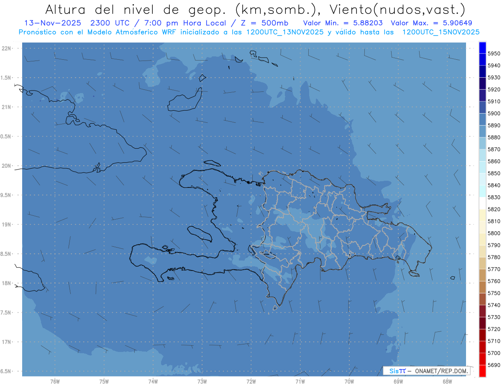Click the legend value 5850
The image size is (502, 387).
tap(494, 173)
